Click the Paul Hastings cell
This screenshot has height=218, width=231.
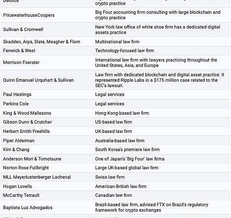point(17,94)
